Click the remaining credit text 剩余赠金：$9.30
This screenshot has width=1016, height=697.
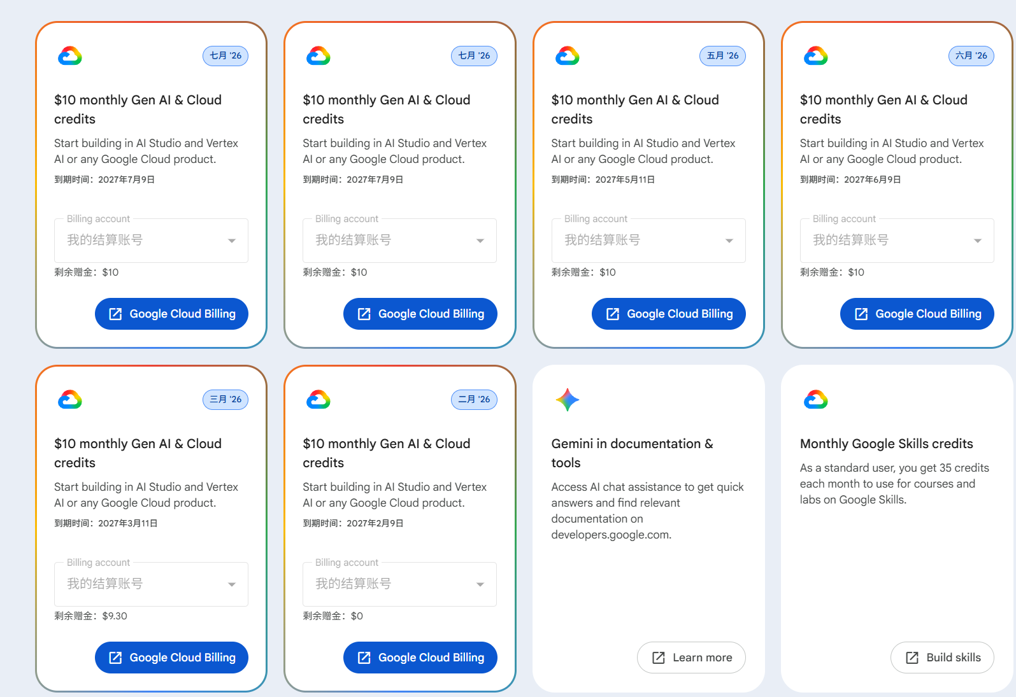click(x=90, y=616)
